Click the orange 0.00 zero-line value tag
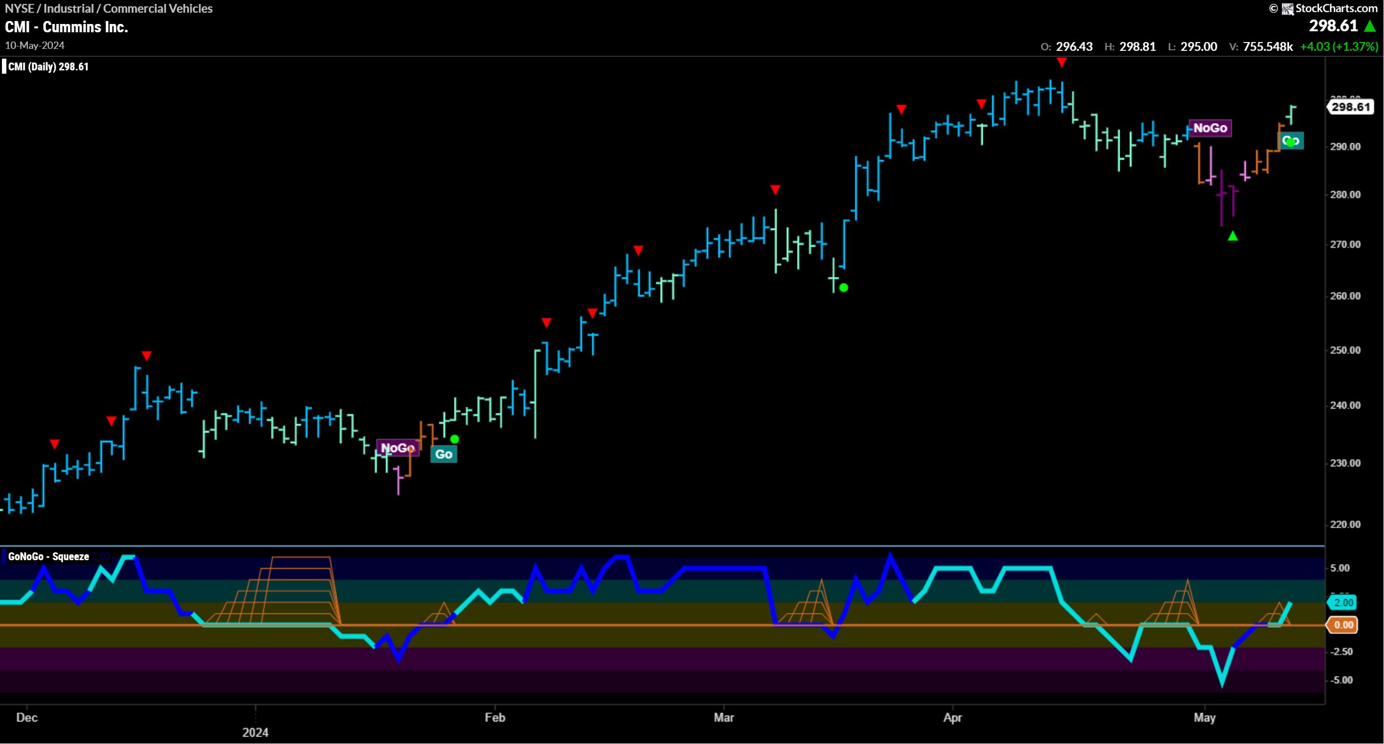This screenshot has height=744, width=1384. (x=1343, y=625)
